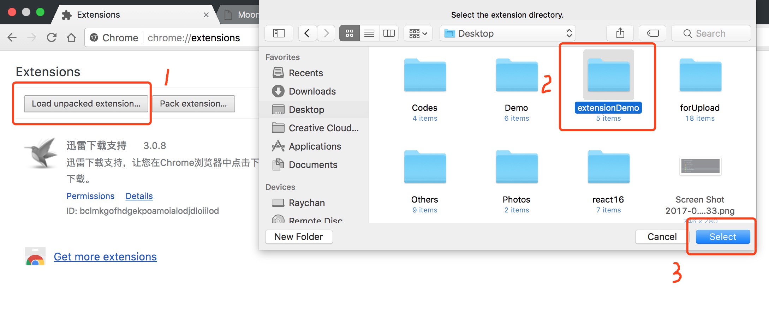Open the Desktop location popup

(507, 33)
